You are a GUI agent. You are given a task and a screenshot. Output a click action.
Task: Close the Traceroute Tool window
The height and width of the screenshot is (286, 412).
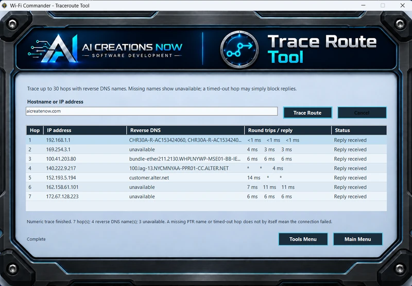[x=402, y=5]
